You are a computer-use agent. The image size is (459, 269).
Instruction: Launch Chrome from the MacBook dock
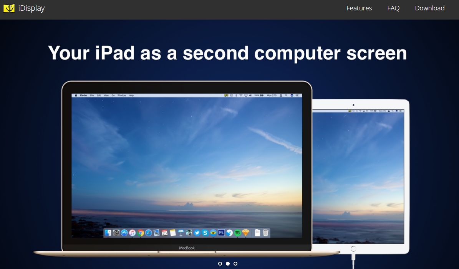click(x=141, y=233)
